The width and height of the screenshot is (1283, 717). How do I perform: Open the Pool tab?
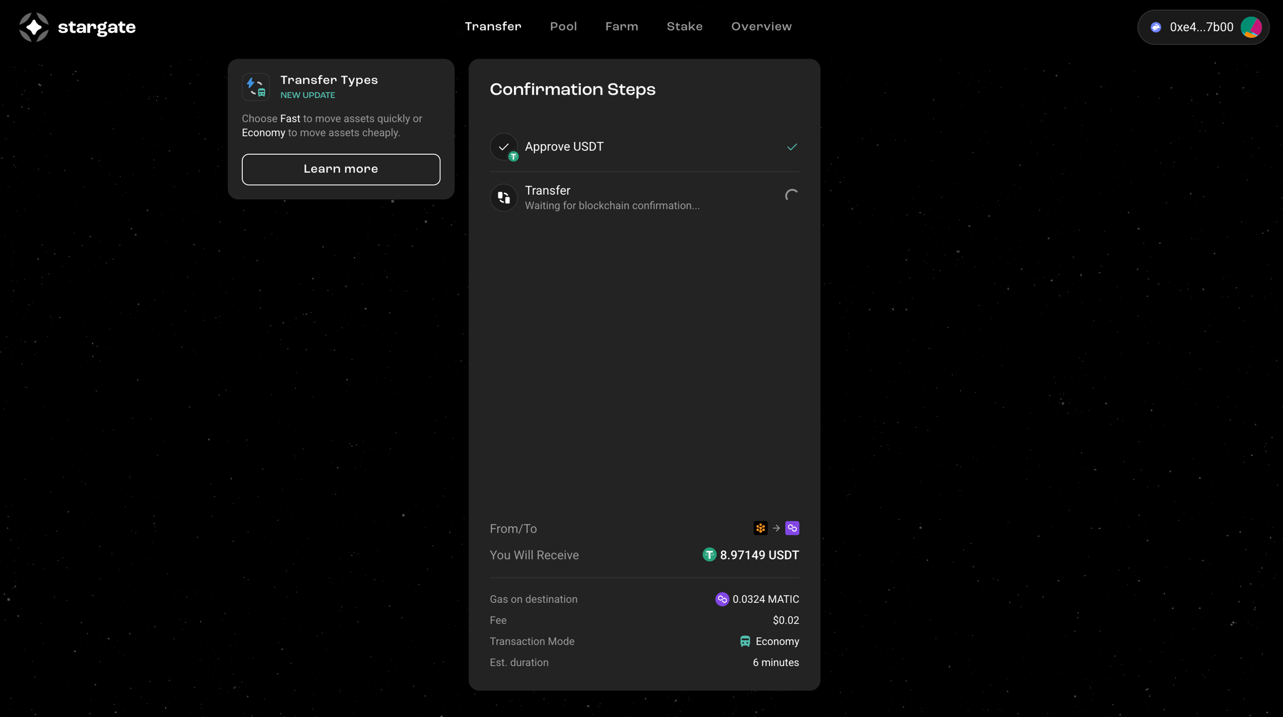coord(563,27)
